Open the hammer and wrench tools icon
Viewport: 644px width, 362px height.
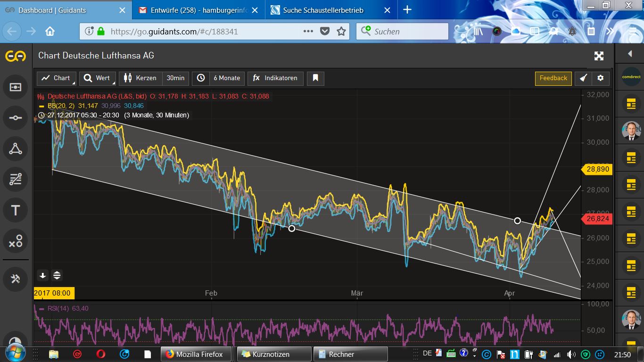click(x=16, y=279)
